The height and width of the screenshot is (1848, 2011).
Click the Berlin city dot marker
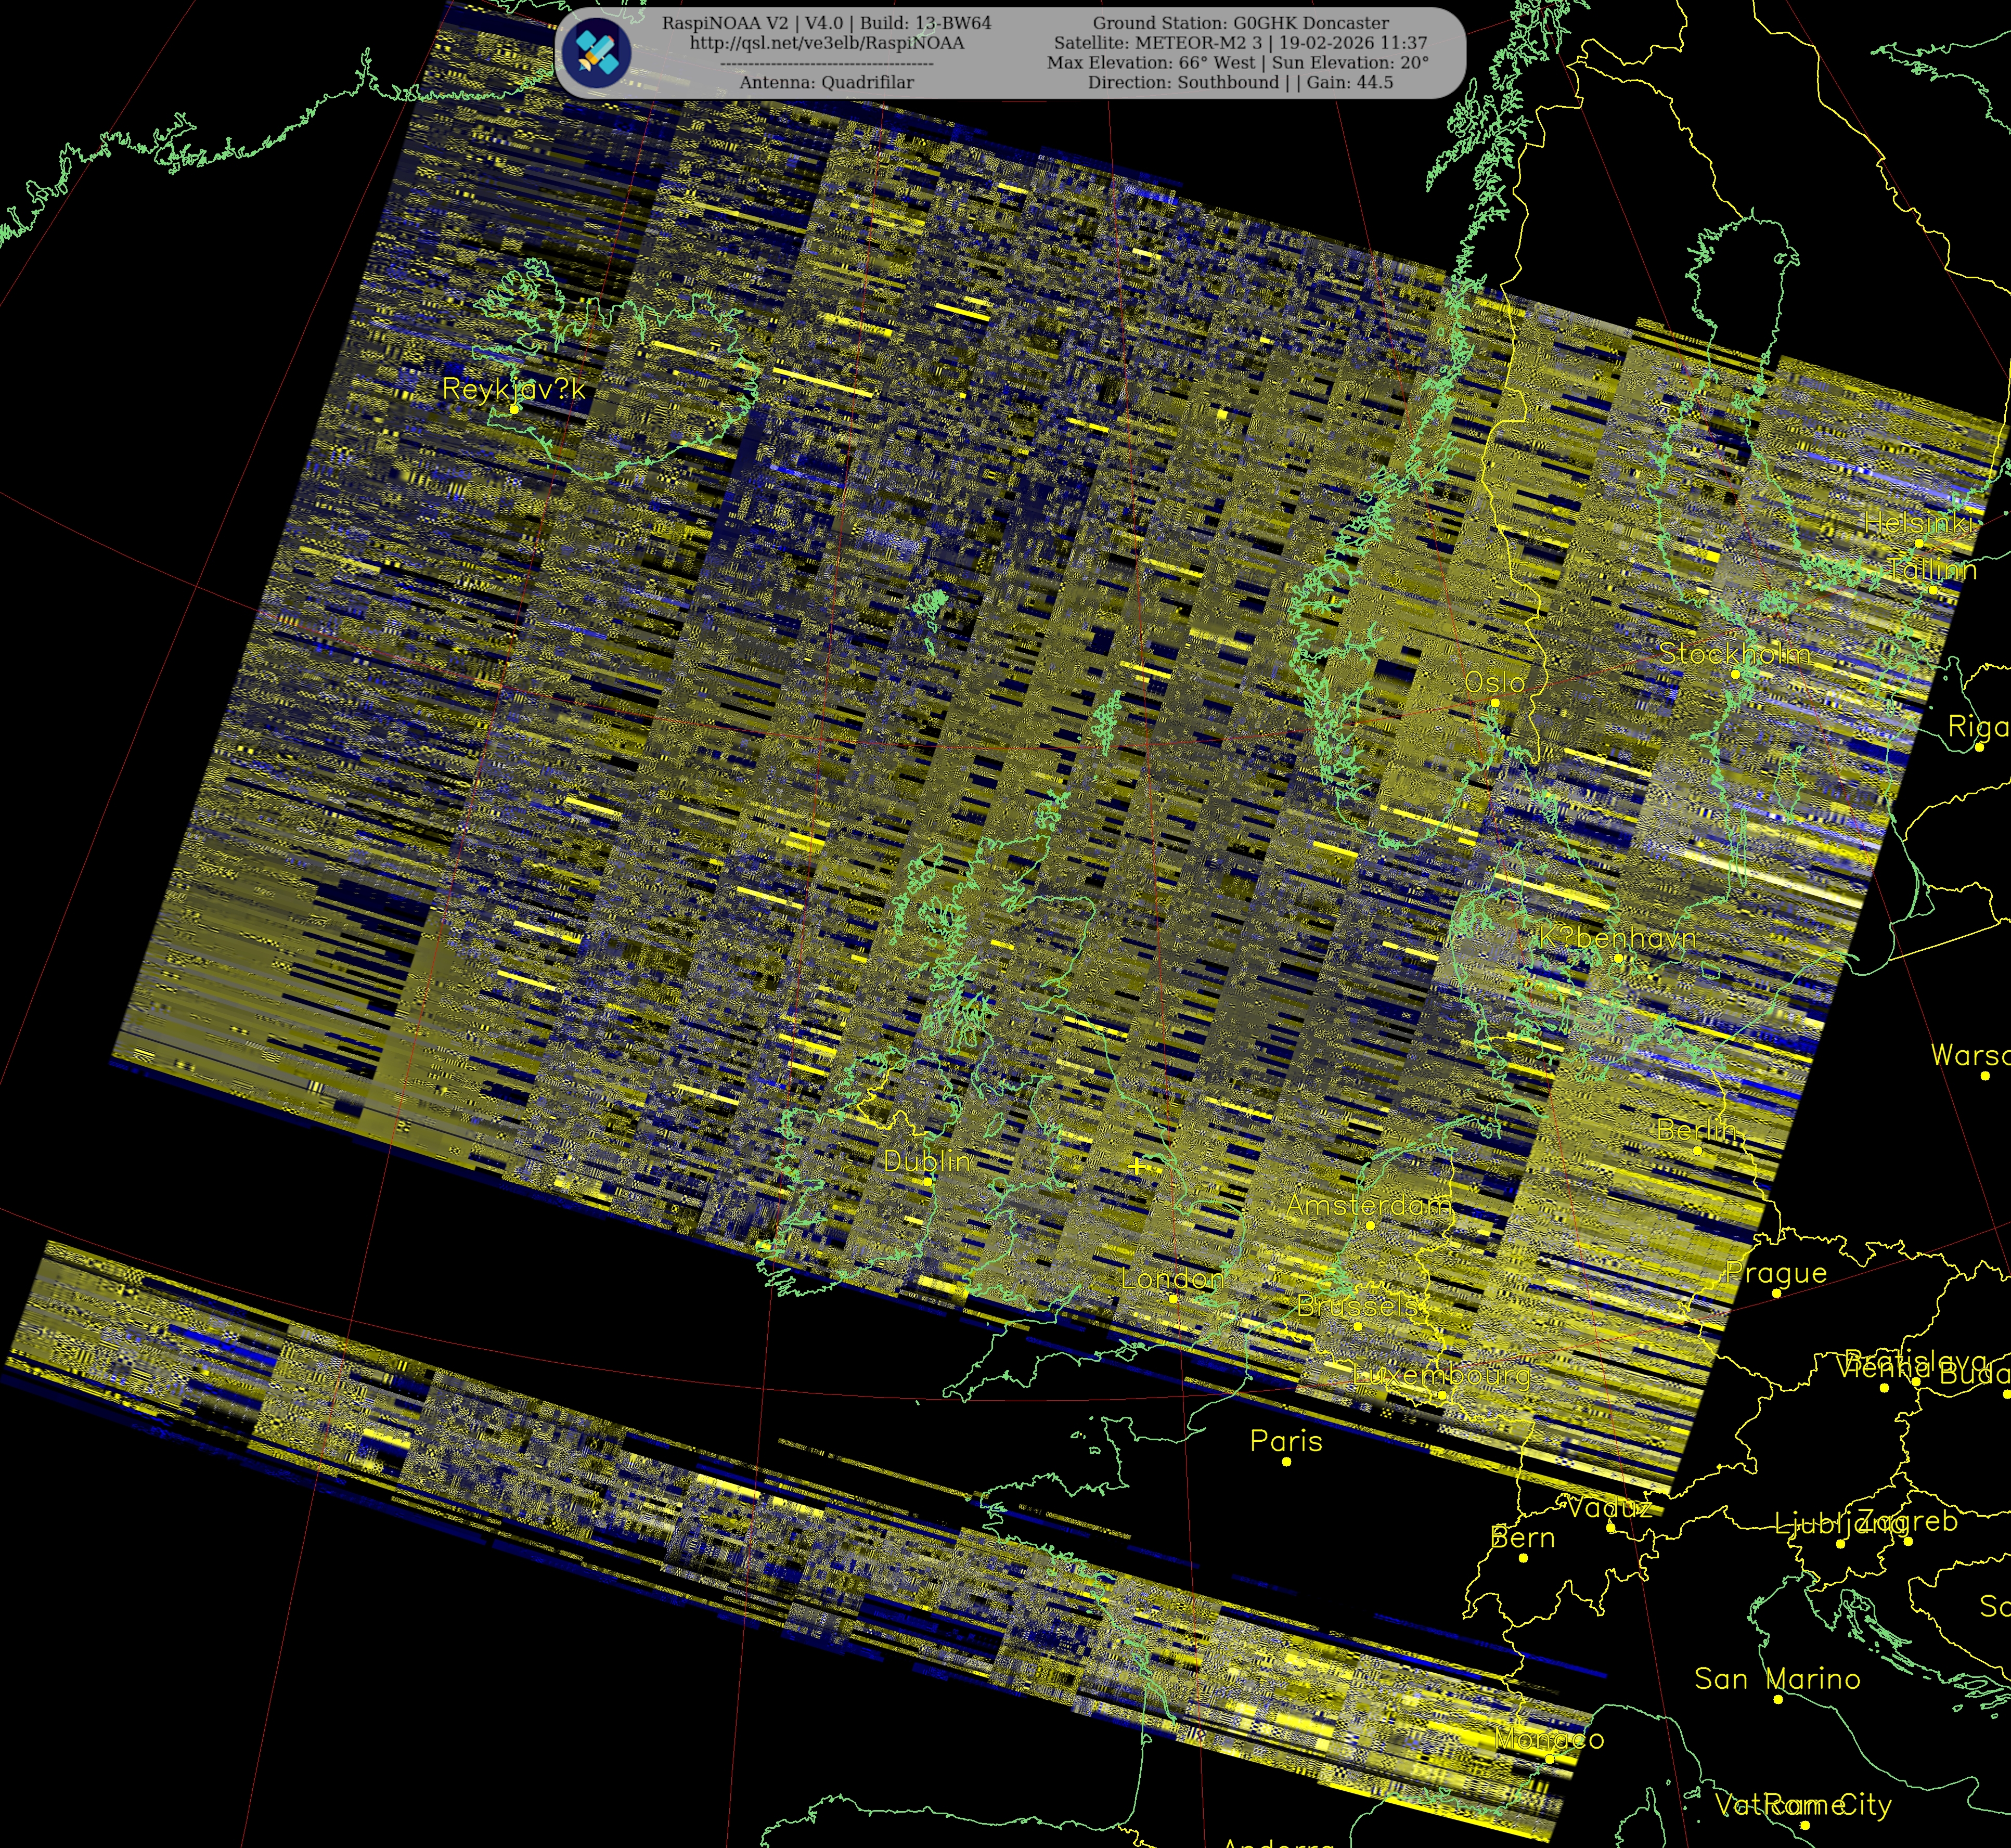click(1697, 1150)
